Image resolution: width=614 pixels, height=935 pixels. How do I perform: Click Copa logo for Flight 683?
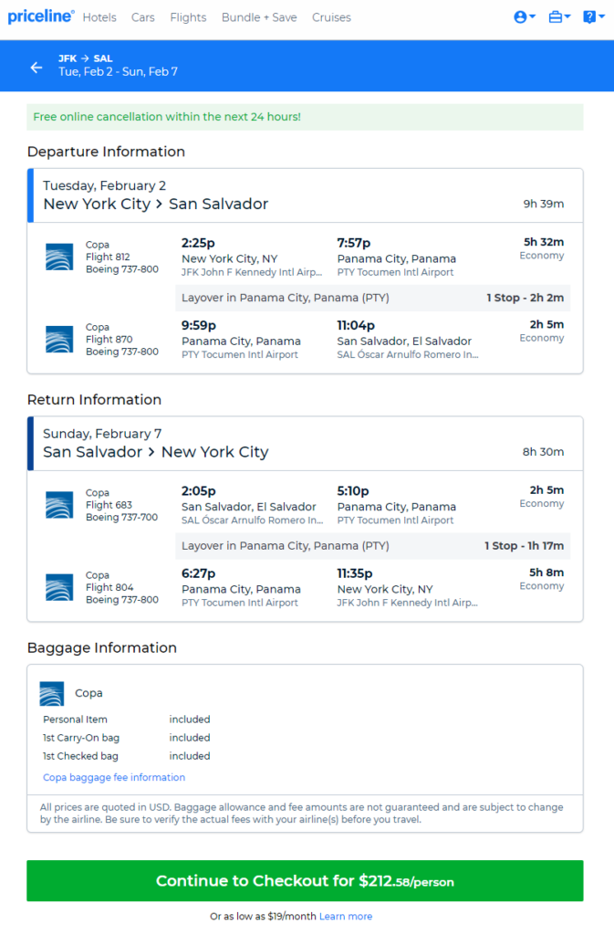coord(59,505)
